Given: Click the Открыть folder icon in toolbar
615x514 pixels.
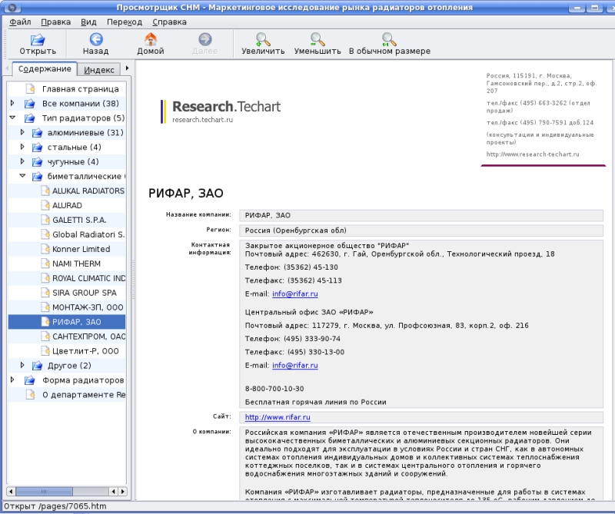Looking at the screenshot, I should tap(38, 39).
